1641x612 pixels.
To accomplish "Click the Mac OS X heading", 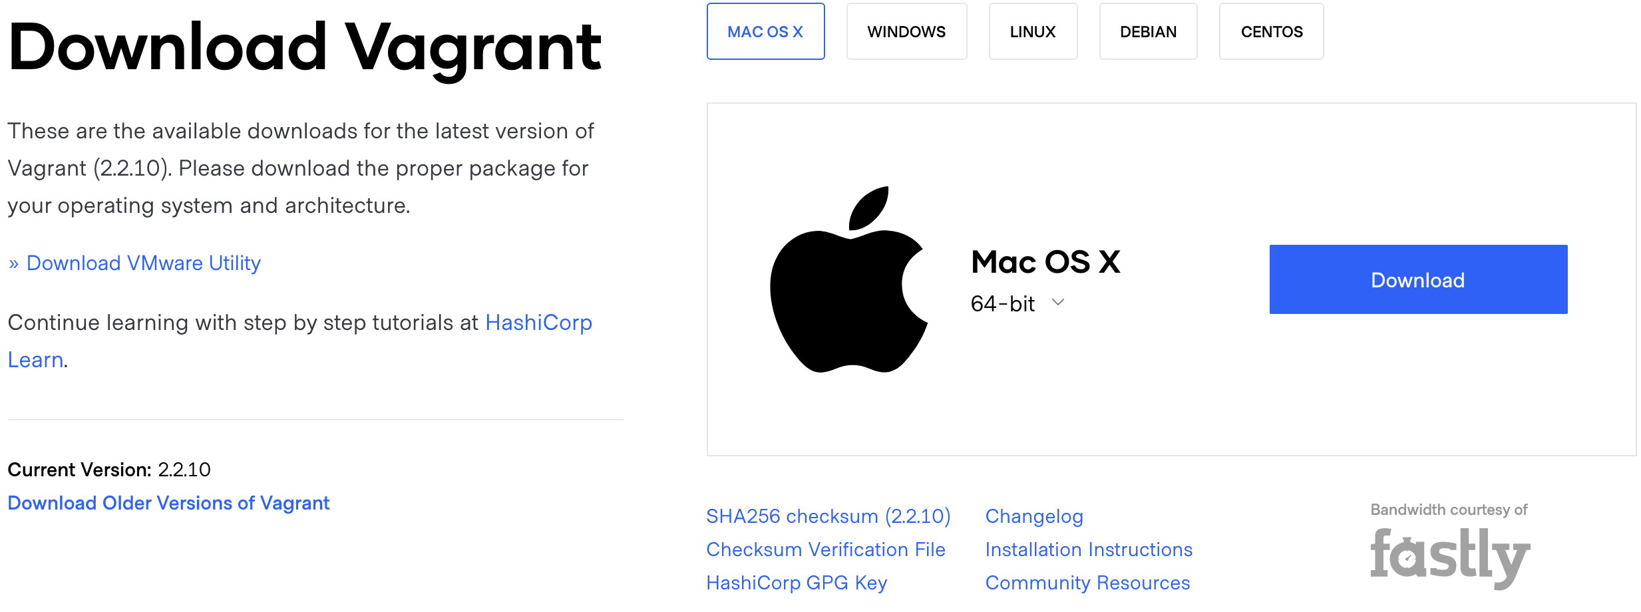I will click(1045, 262).
